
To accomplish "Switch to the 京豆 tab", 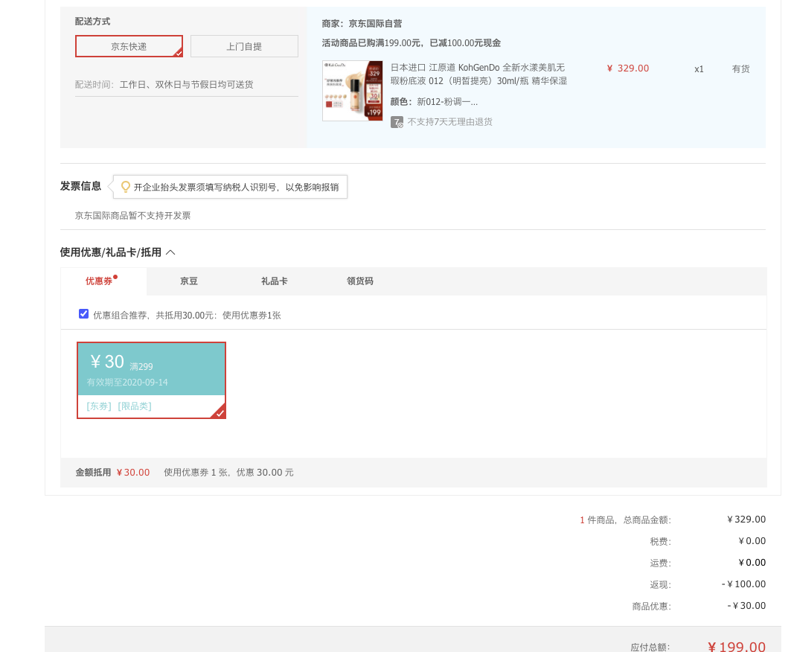I will click(189, 281).
